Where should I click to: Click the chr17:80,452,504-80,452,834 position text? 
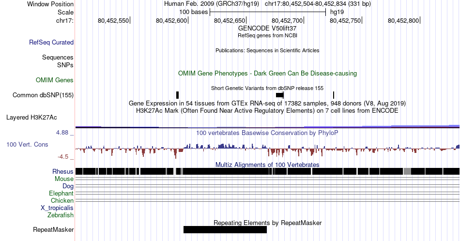point(318,4)
